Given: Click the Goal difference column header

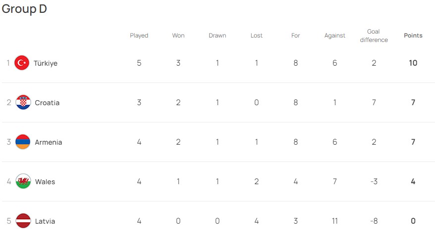Looking at the screenshot, I should pyautogui.click(x=374, y=36).
